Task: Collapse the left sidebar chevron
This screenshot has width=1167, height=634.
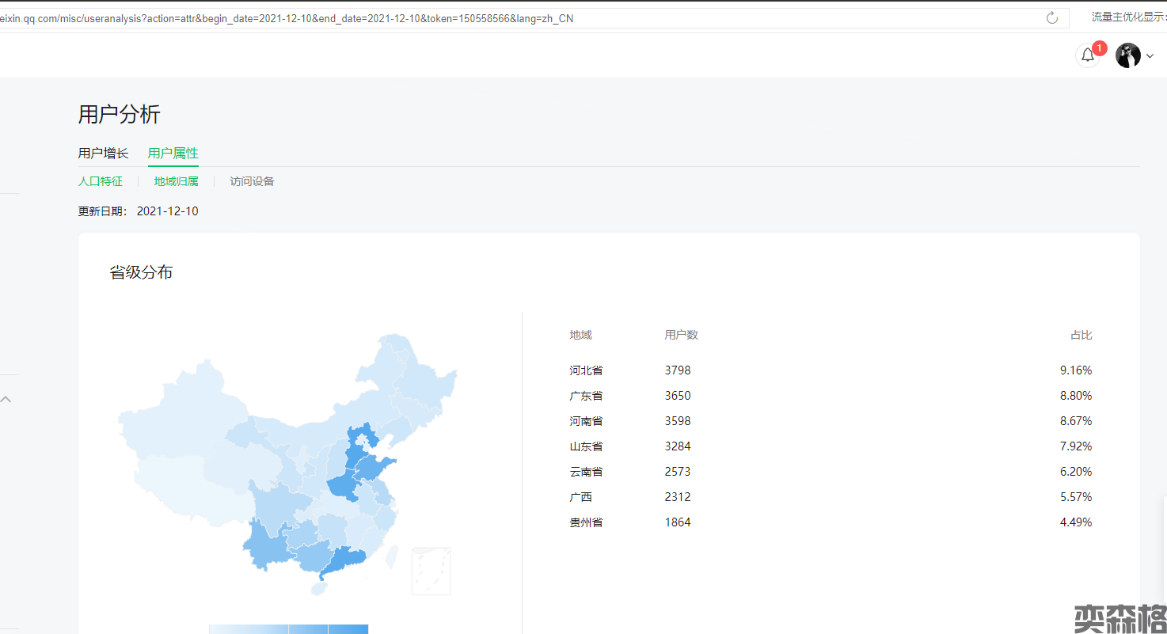Action: (6, 399)
